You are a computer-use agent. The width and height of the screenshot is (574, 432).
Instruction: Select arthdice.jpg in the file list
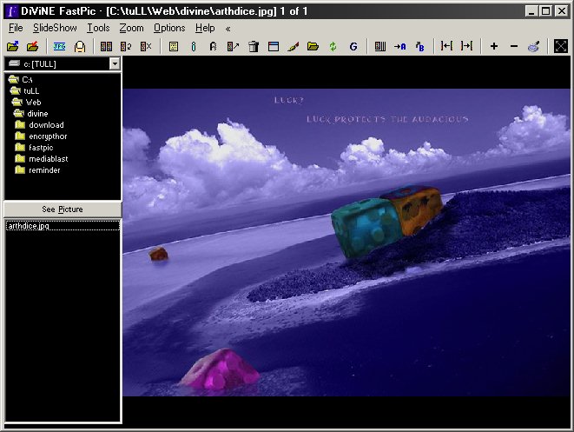27,226
